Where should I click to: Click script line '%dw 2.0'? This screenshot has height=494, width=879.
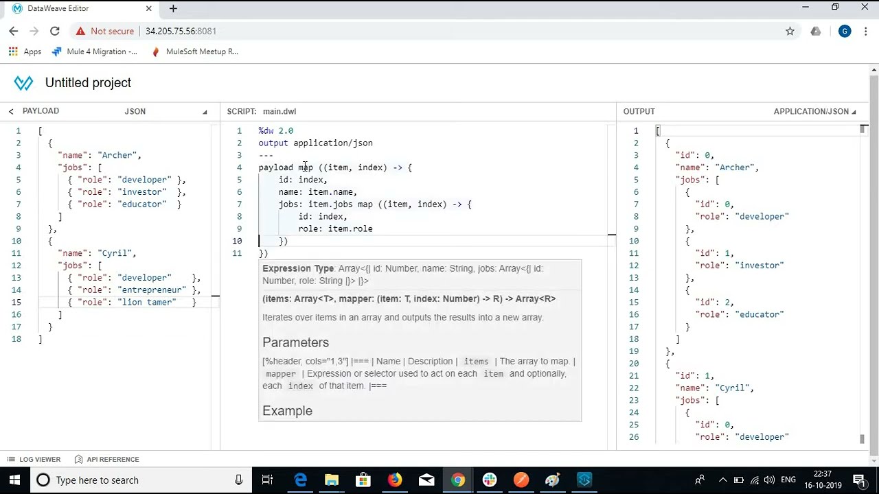[275, 131]
